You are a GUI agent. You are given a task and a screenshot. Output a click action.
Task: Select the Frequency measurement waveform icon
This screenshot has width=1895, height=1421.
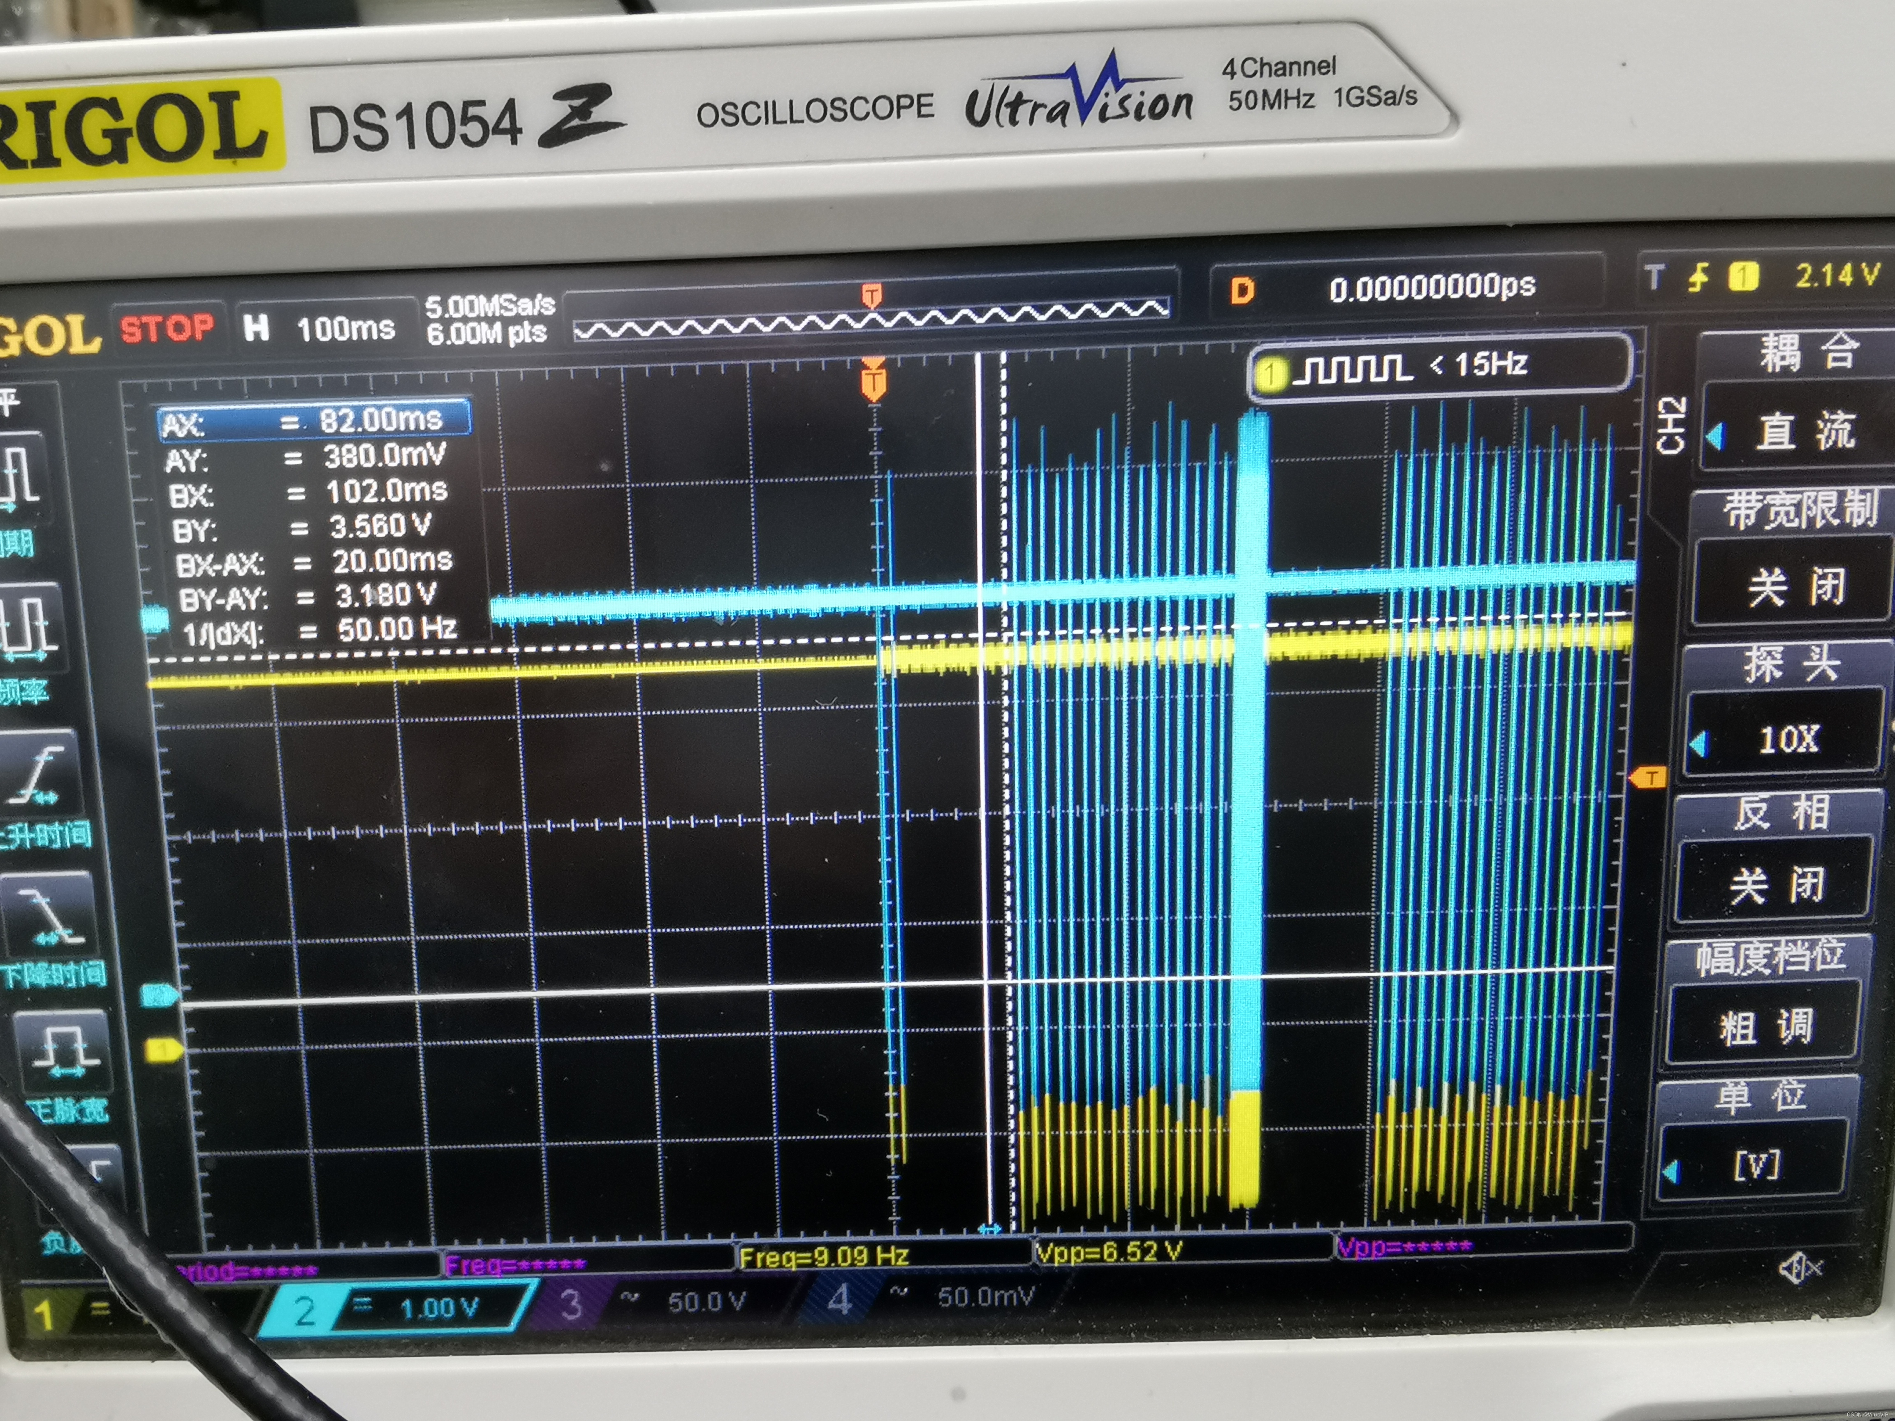pyautogui.click(x=30, y=628)
